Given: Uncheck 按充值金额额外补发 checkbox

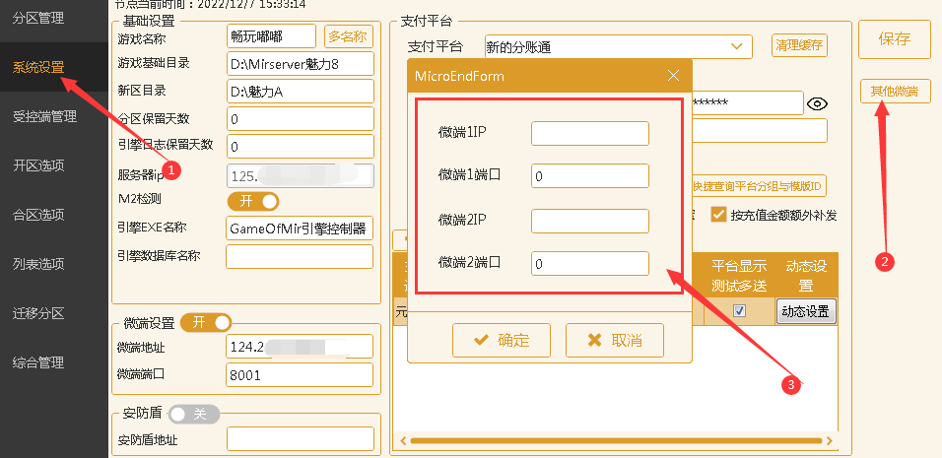Looking at the screenshot, I should pos(719,215).
